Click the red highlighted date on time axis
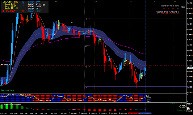Screen dimensions: 193x115 pos(133,113)
